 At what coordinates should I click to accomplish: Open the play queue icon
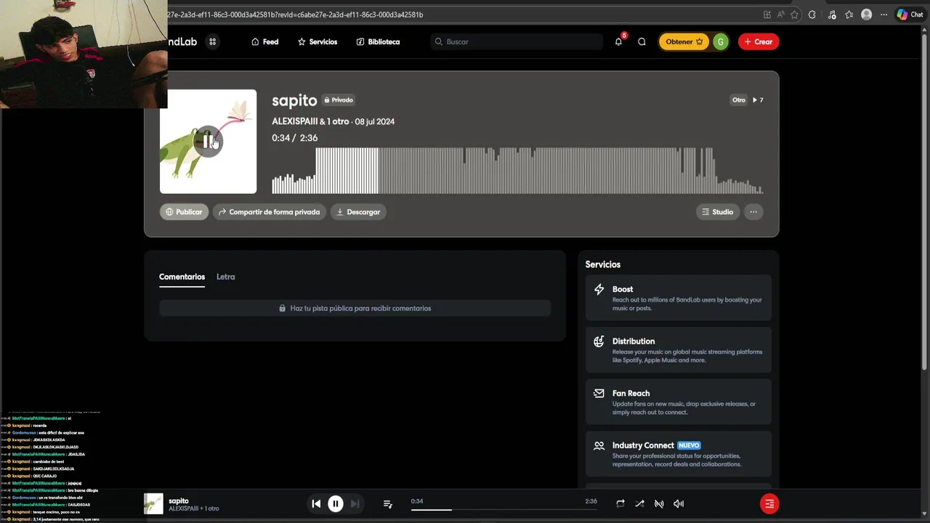coord(387,503)
